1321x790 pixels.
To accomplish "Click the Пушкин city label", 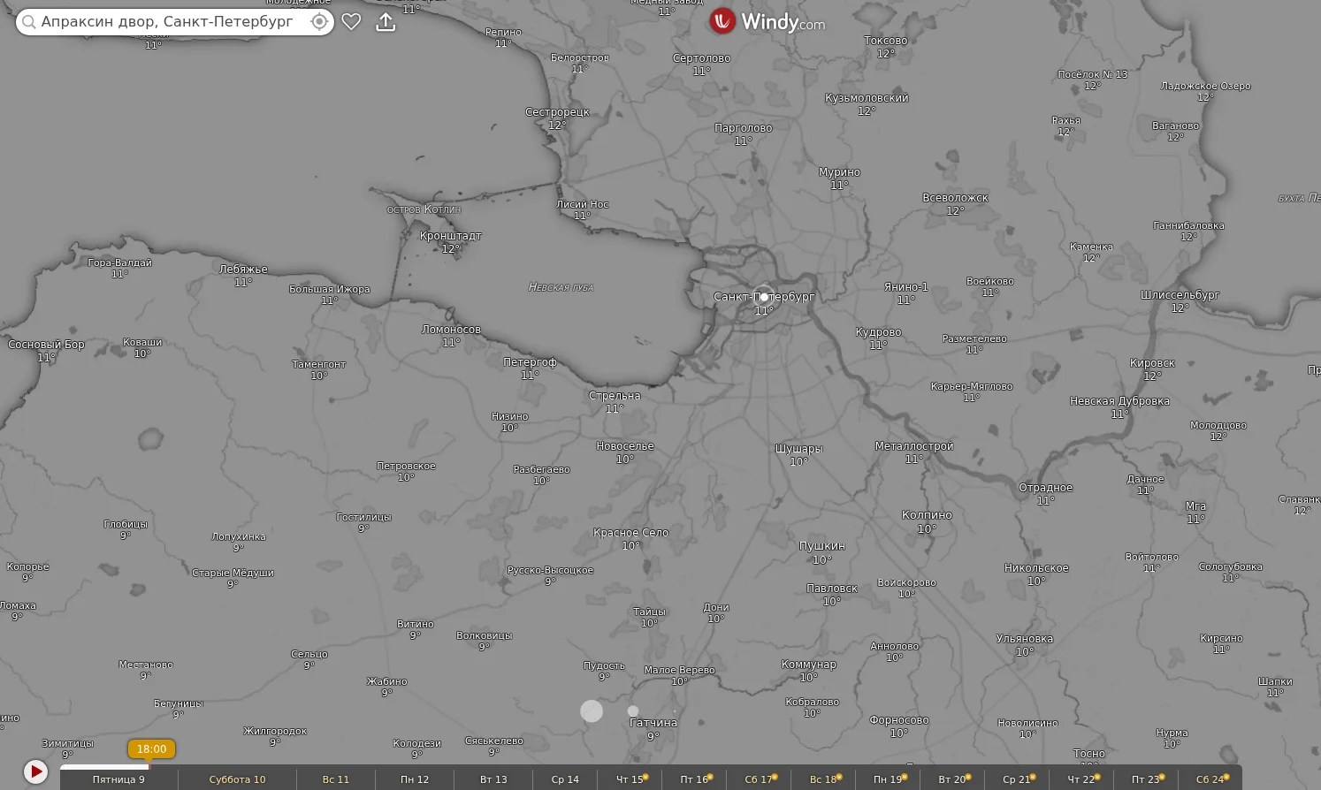I will click(822, 546).
